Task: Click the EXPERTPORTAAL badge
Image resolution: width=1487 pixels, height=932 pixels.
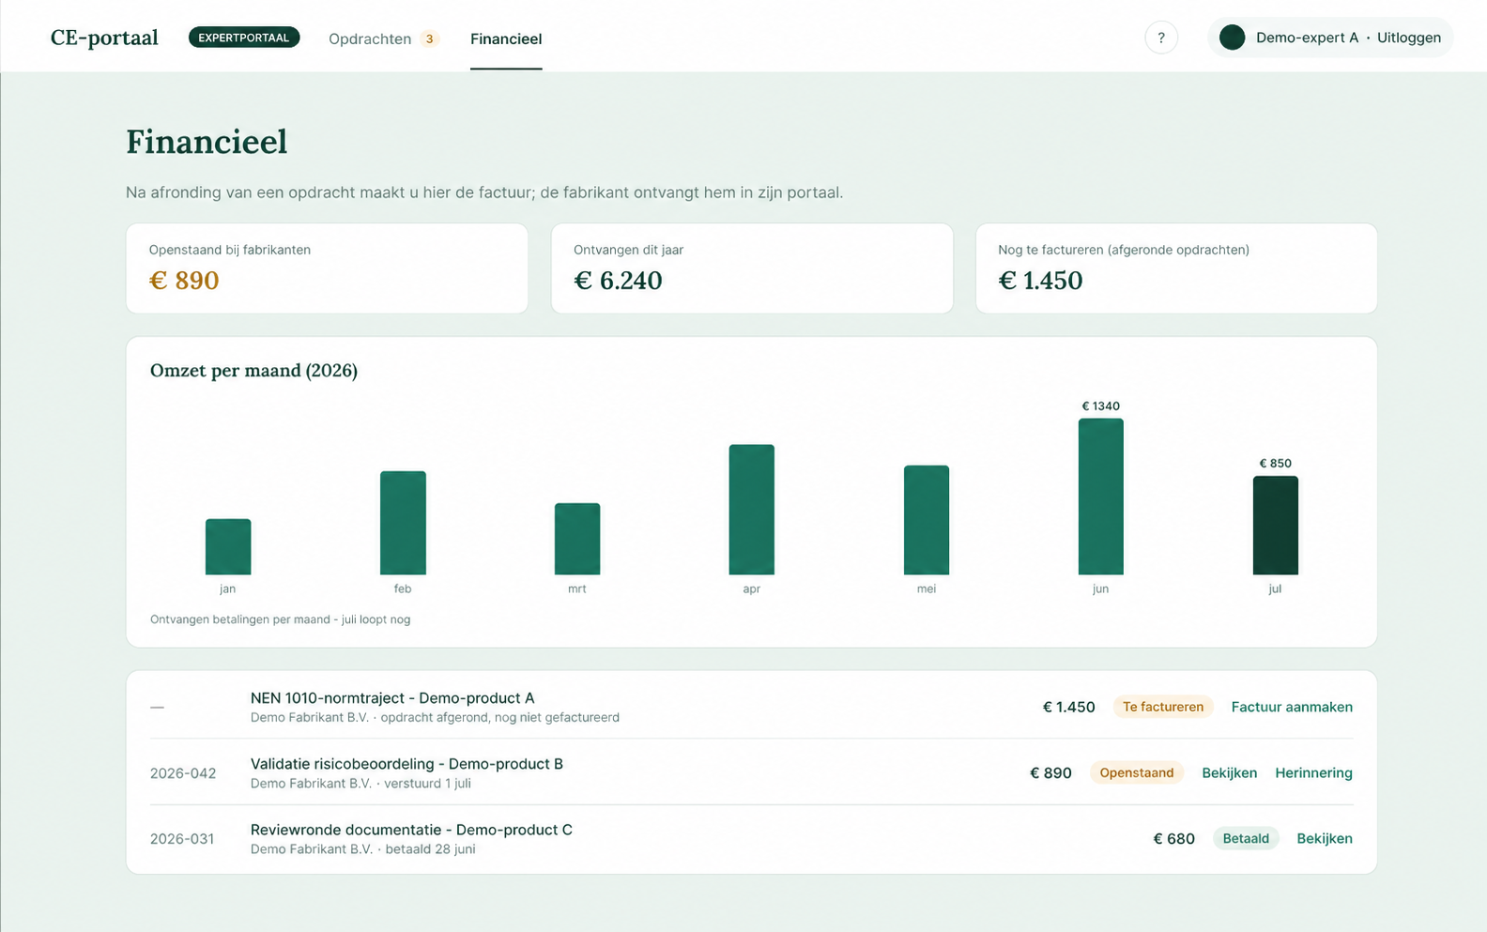Action: point(244,38)
